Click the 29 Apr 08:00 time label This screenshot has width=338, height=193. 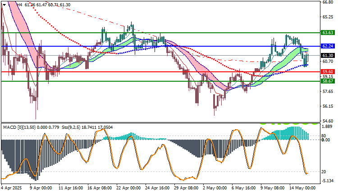point(186,188)
